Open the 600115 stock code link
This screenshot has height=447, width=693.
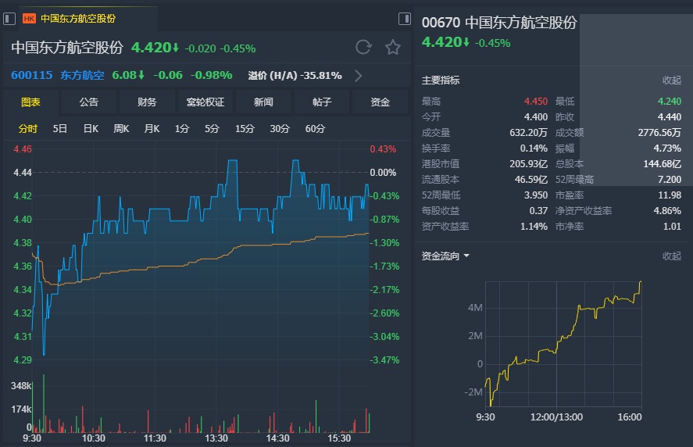[x=32, y=75]
